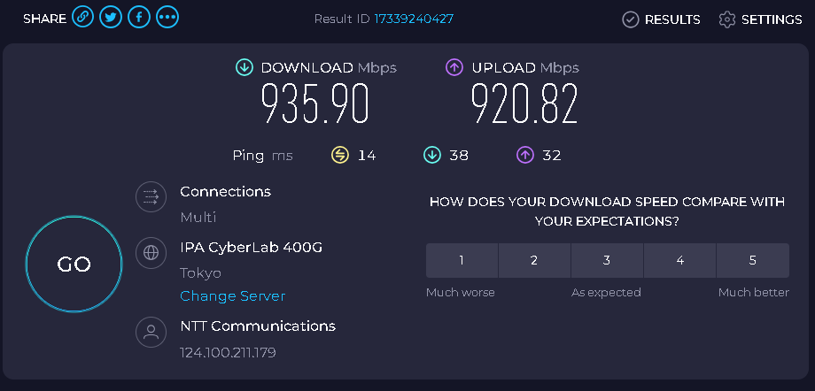The width and height of the screenshot is (815, 391).
Task: Share result on Twitter
Action: point(111,17)
